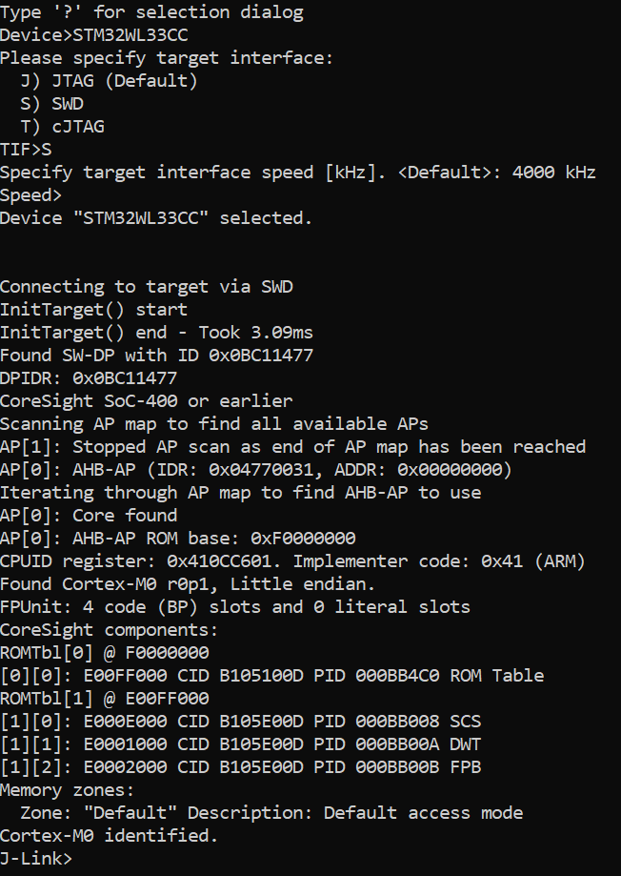The image size is (621, 876).
Task: Click the 'InitTarget() end - Took 3.09ms' line
Action: (156, 333)
